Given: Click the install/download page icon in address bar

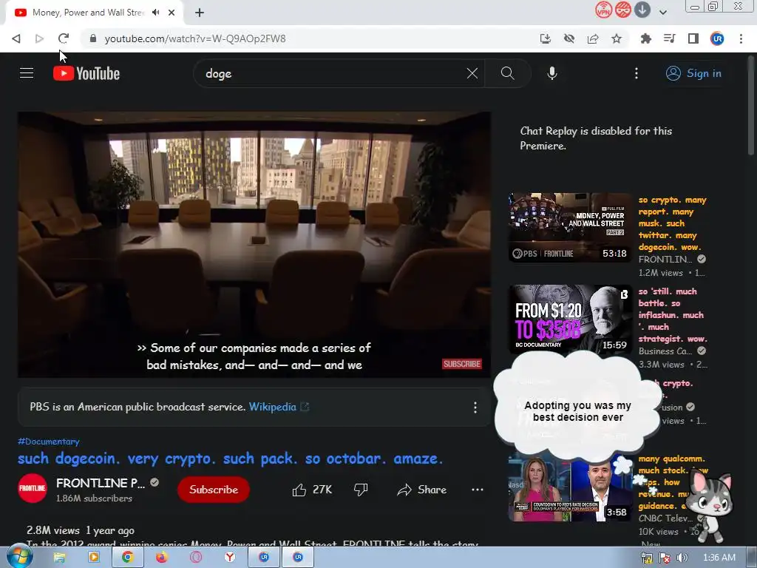Looking at the screenshot, I should [545, 38].
